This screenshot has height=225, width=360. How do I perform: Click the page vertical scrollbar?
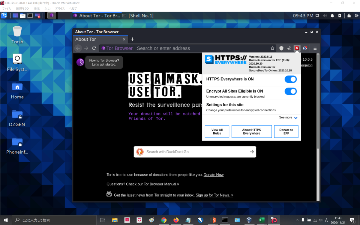coord(318,101)
